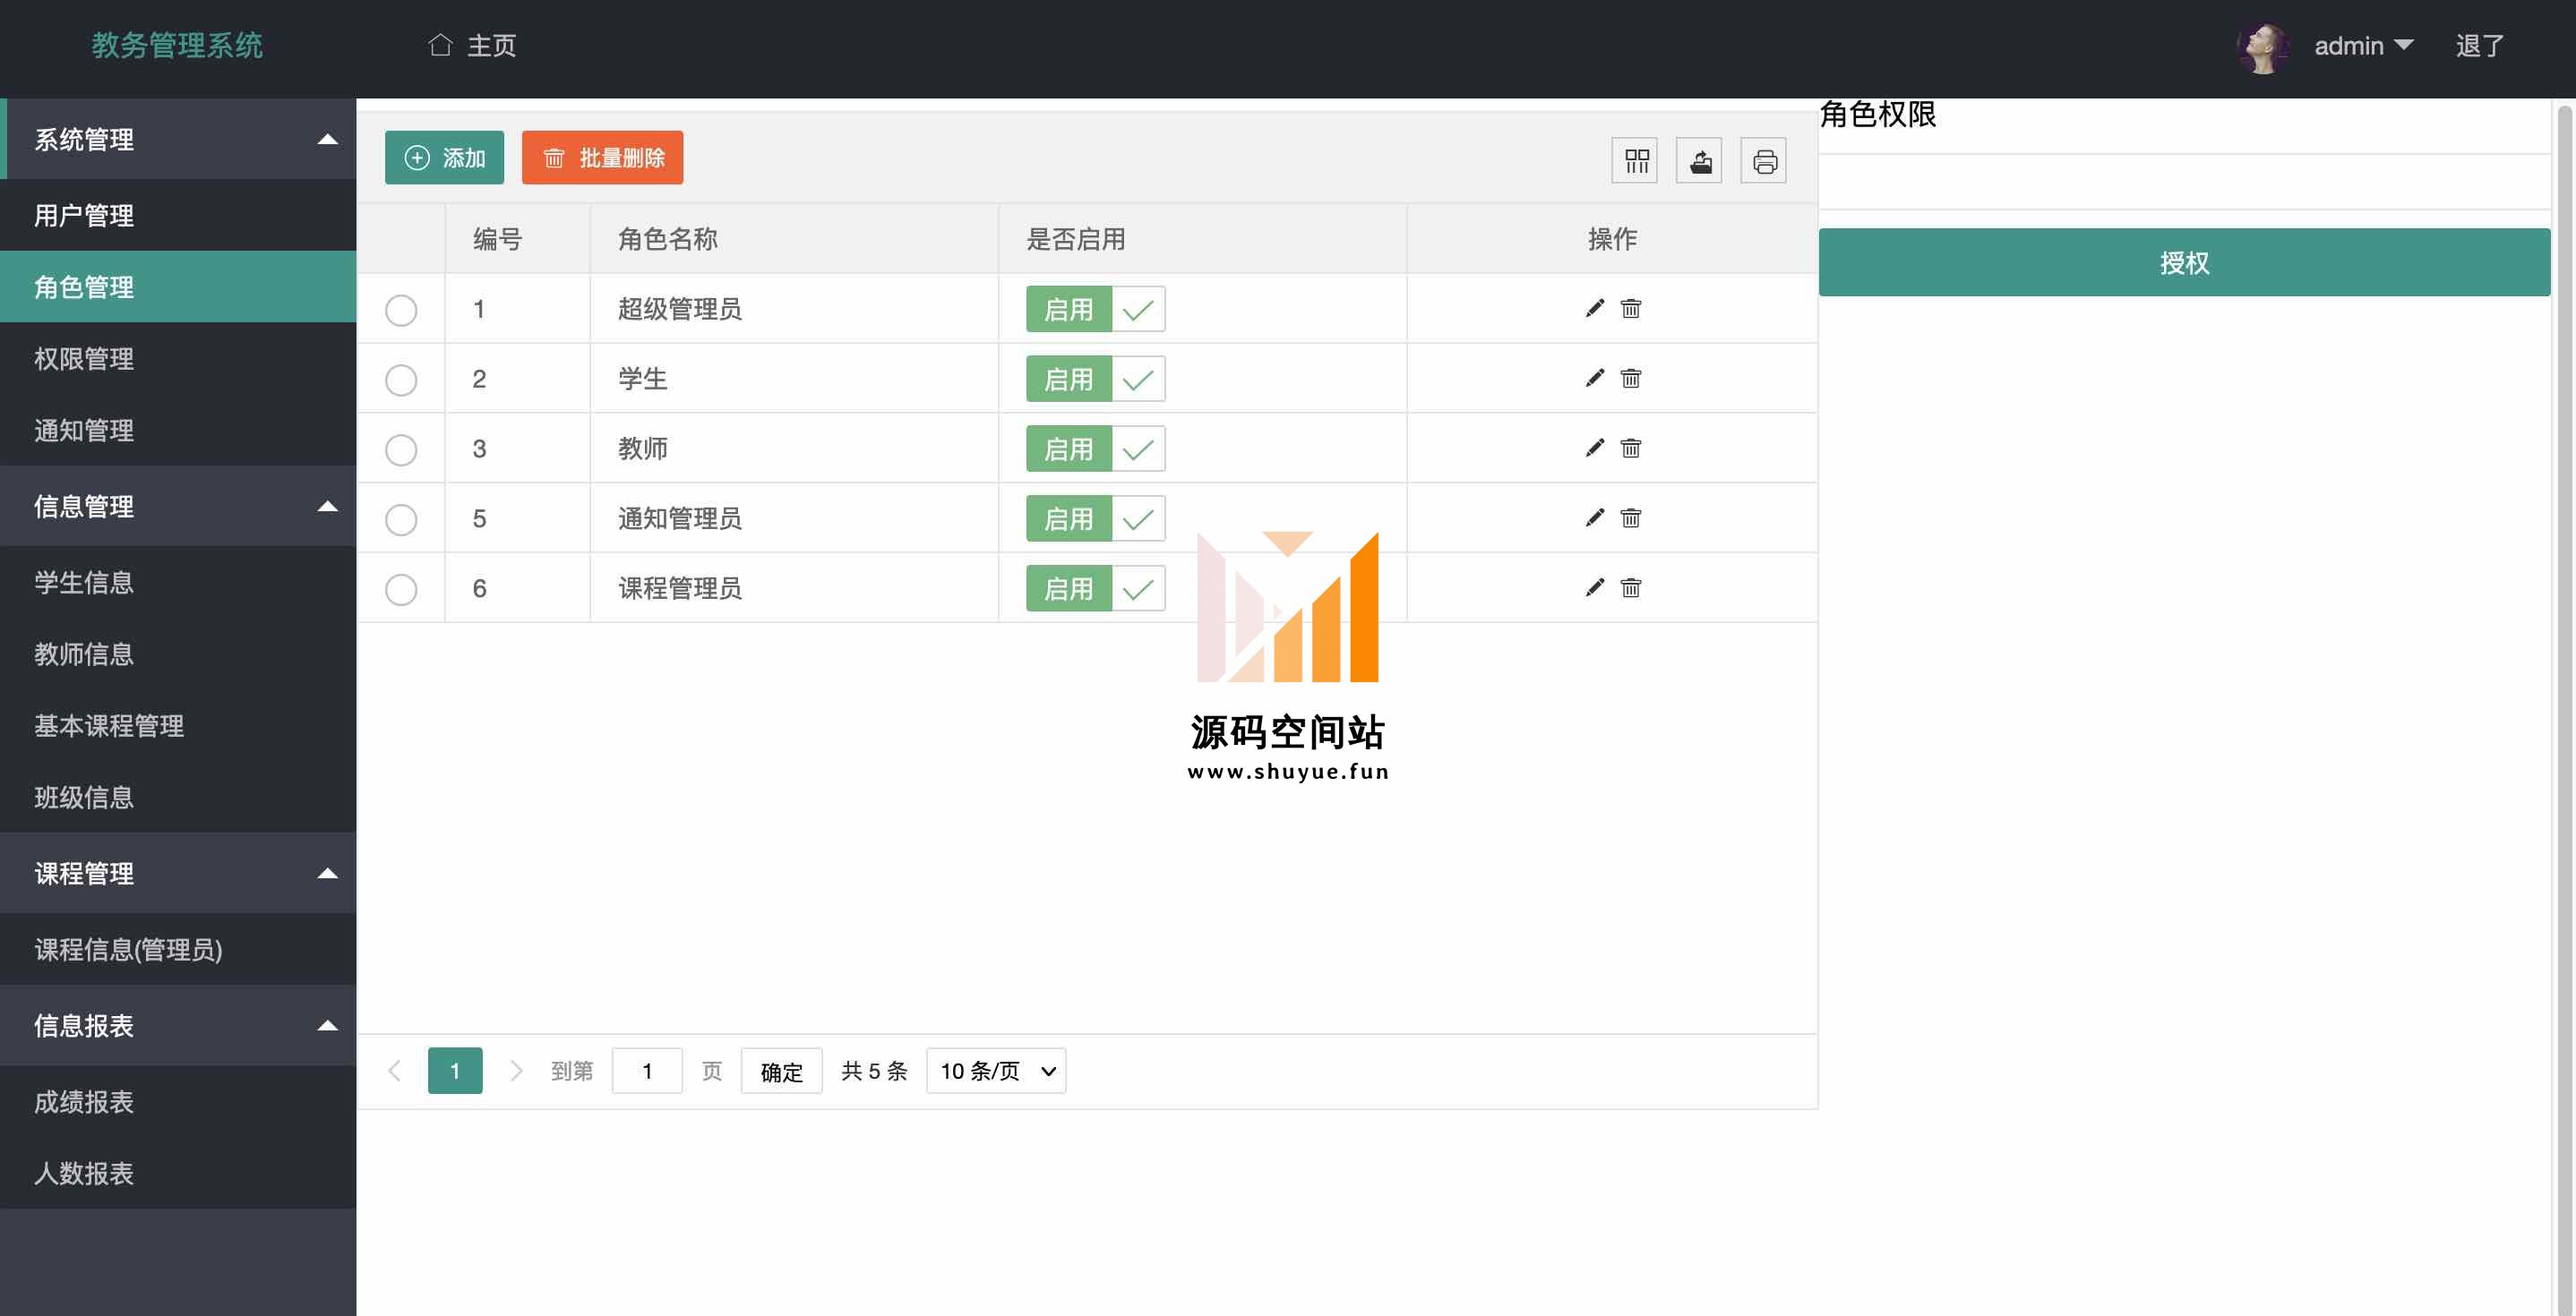Open 教师信息 in sidebar
The width and height of the screenshot is (2576, 1316).
[178, 654]
